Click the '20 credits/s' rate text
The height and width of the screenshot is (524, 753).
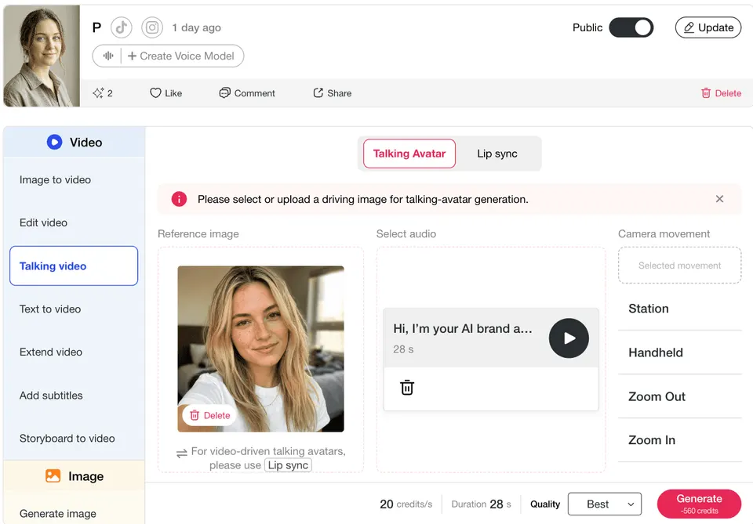[406, 504]
